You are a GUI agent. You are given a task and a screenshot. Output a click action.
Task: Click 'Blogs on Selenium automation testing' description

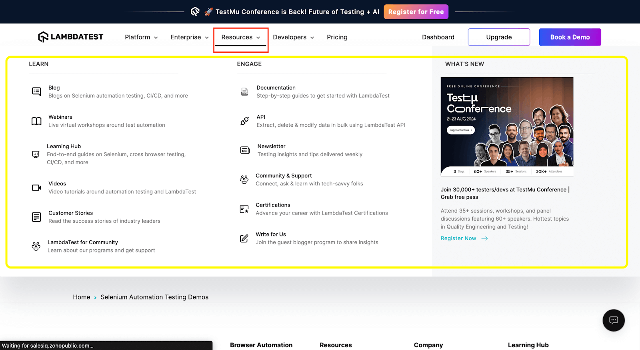[118, 96]
